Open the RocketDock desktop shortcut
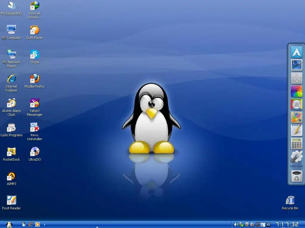 [x=12, y=154]
